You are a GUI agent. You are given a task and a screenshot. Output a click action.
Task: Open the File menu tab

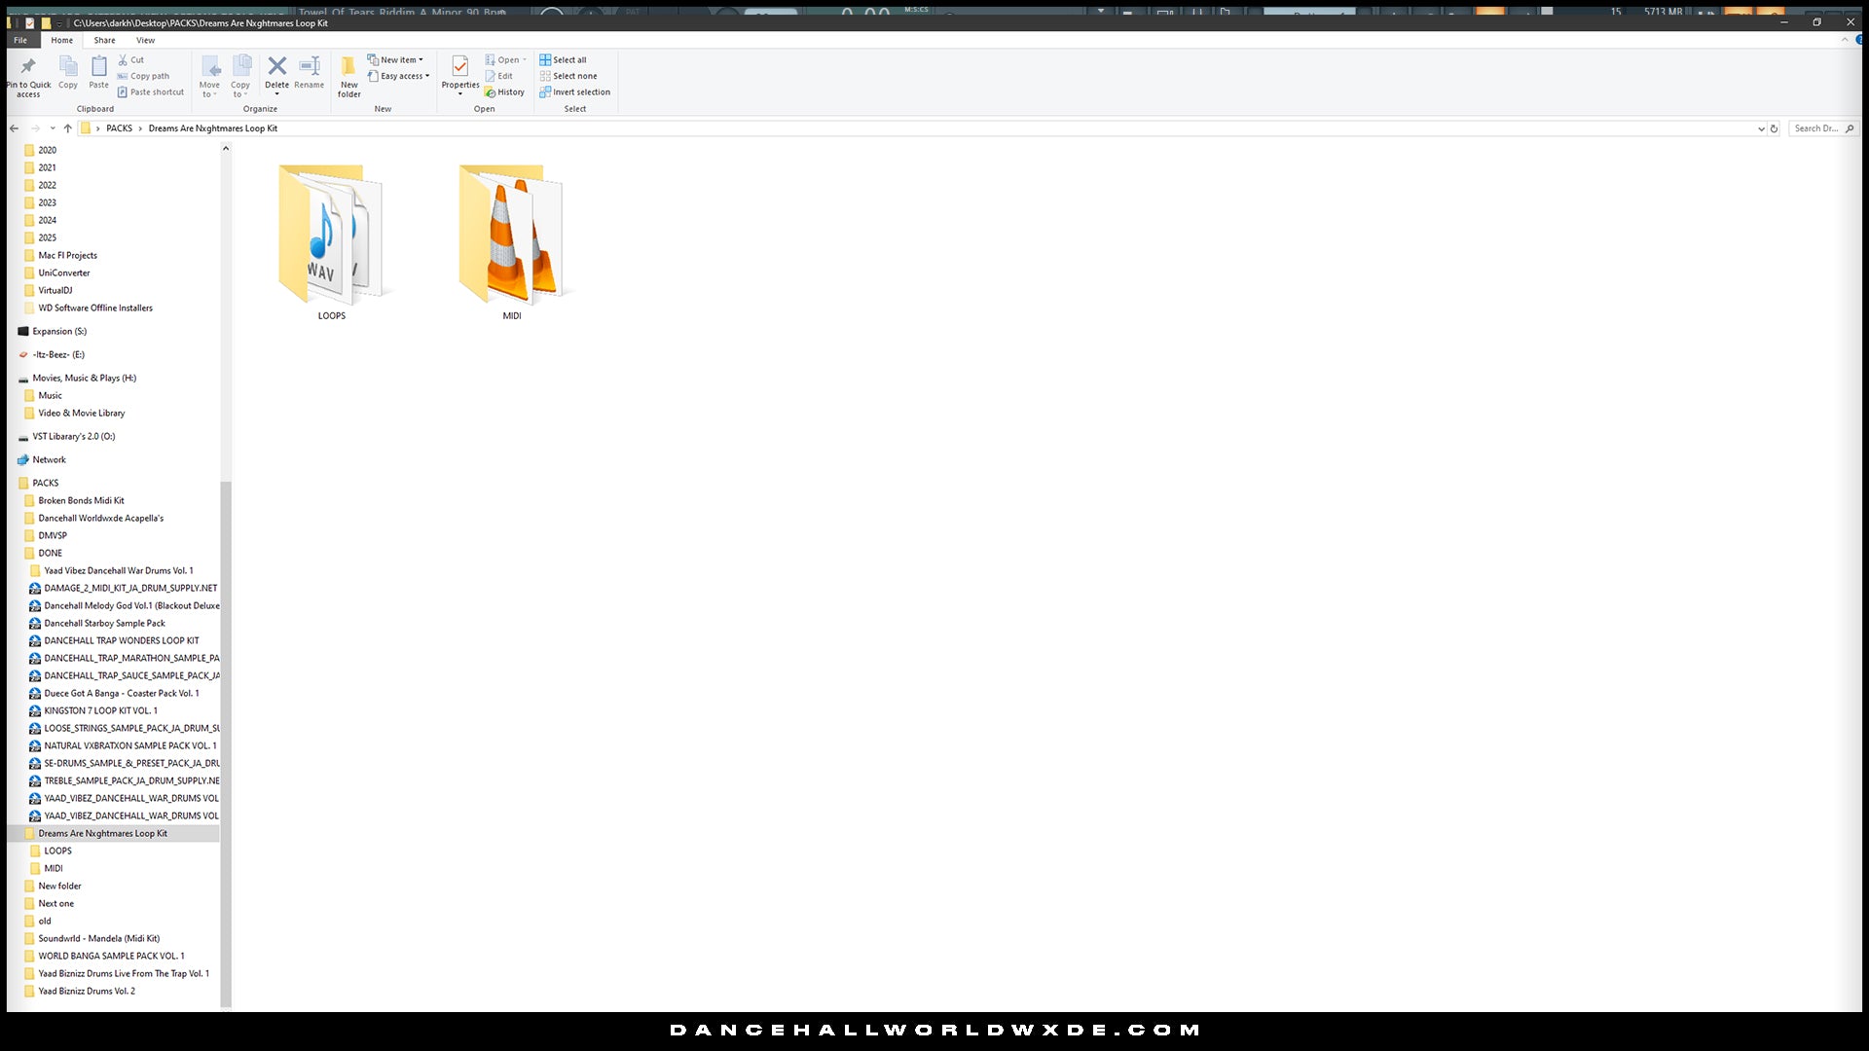click(20, 40)
